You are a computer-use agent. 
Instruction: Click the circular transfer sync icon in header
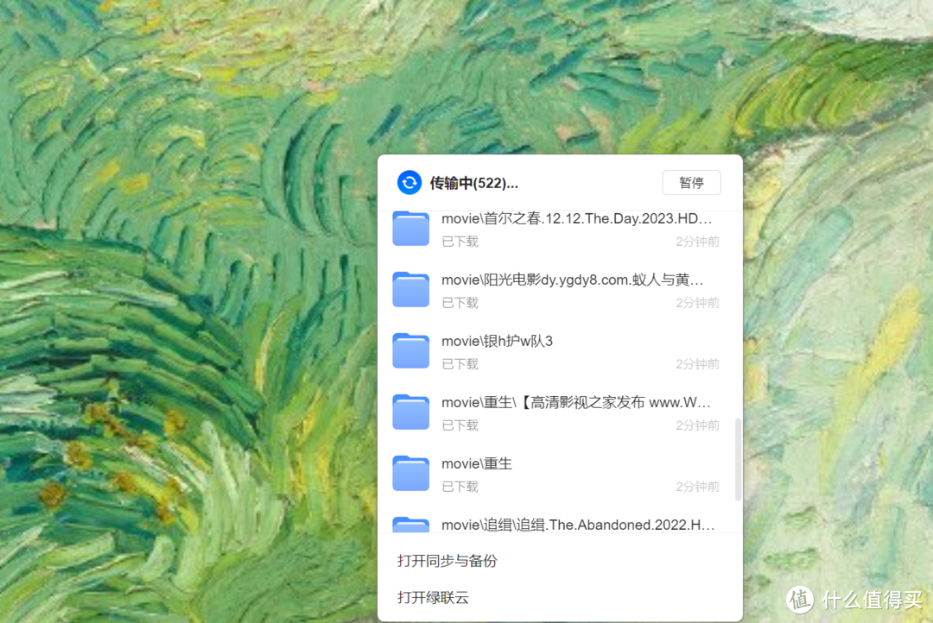(409, 182)
